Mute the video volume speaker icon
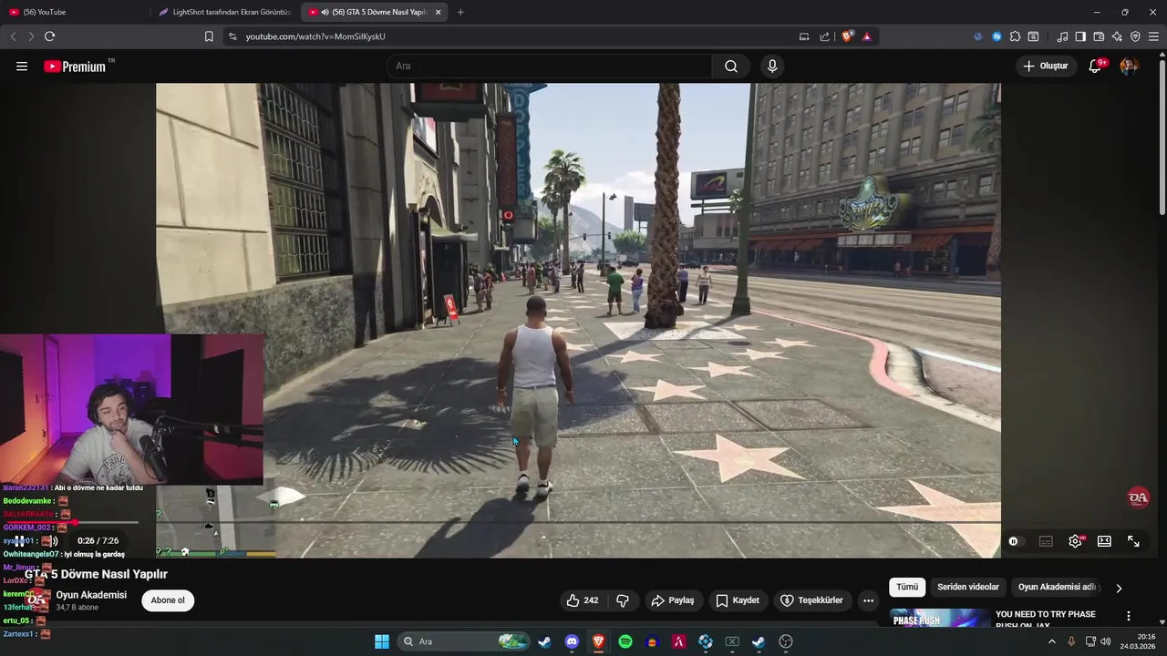The image size is (1167, 656). point(51,540)
